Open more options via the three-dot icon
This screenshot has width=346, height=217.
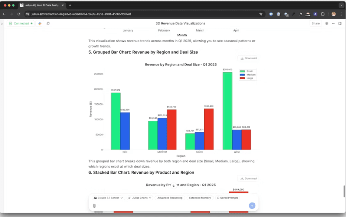(333, 23)
